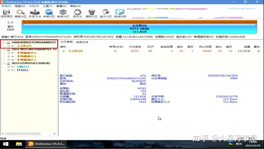Click the cyan 主分区(0) NTFS partition bar

click(139, 28)
